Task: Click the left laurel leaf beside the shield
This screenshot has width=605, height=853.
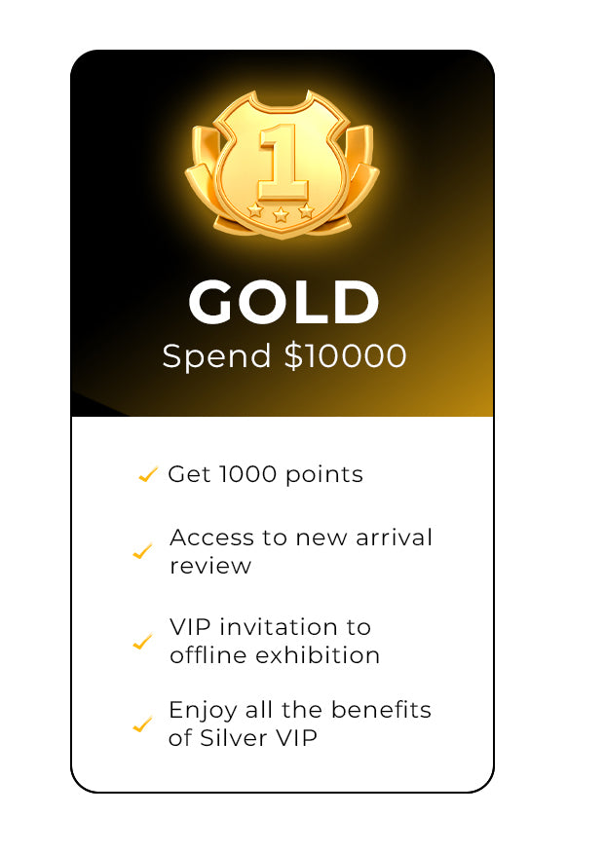Action: [x=200, y=185]
